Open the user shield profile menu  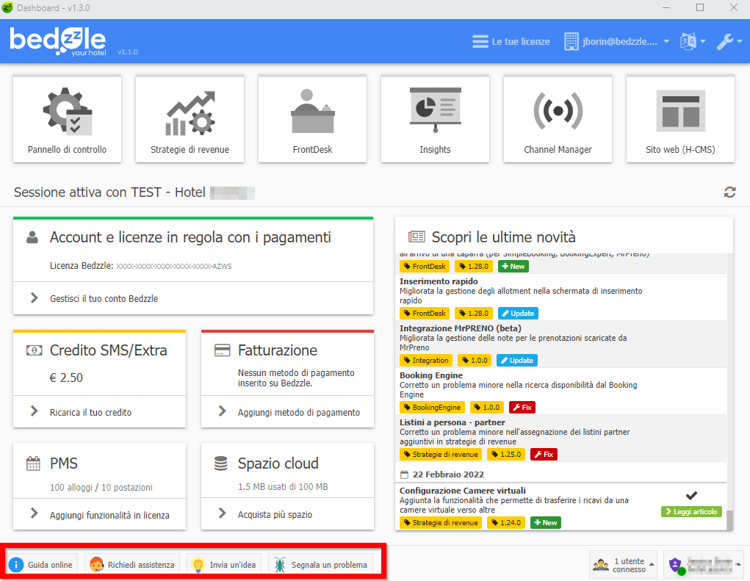pyautogui.click(x=705, y=565)
